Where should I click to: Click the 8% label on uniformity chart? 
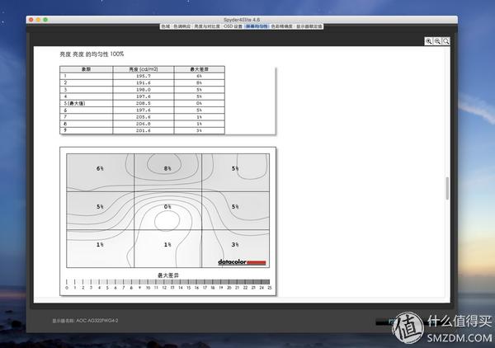167,168
